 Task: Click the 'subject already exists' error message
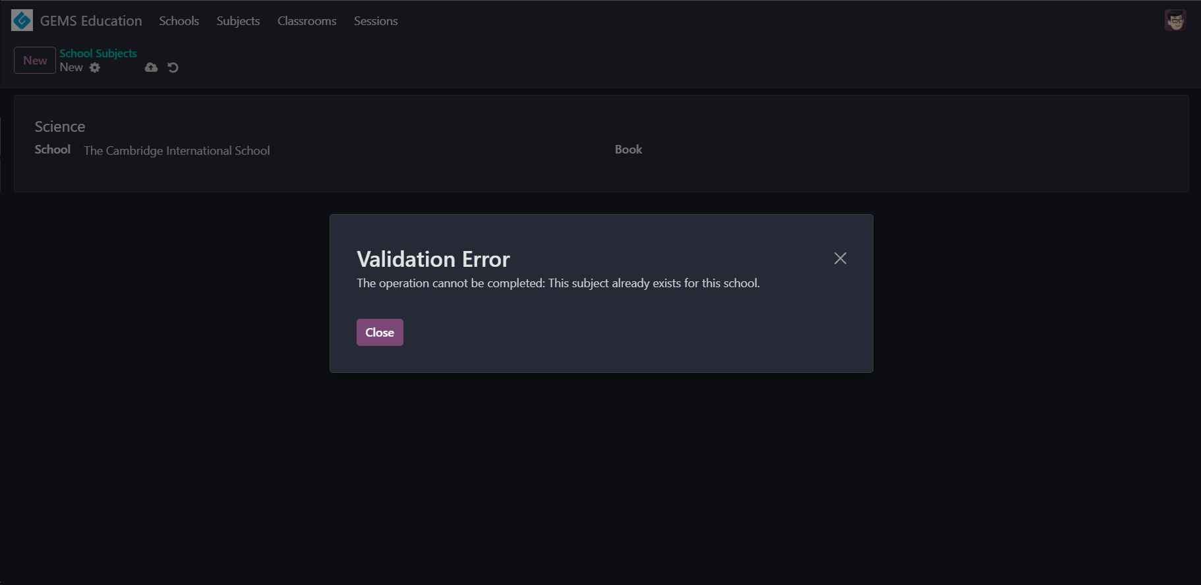click(558, 283)
